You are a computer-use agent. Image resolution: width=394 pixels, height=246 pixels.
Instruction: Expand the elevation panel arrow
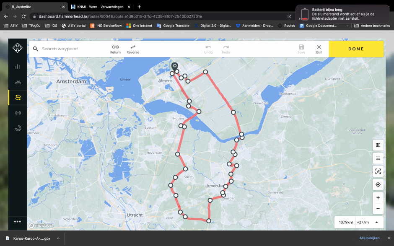[377, 222]
